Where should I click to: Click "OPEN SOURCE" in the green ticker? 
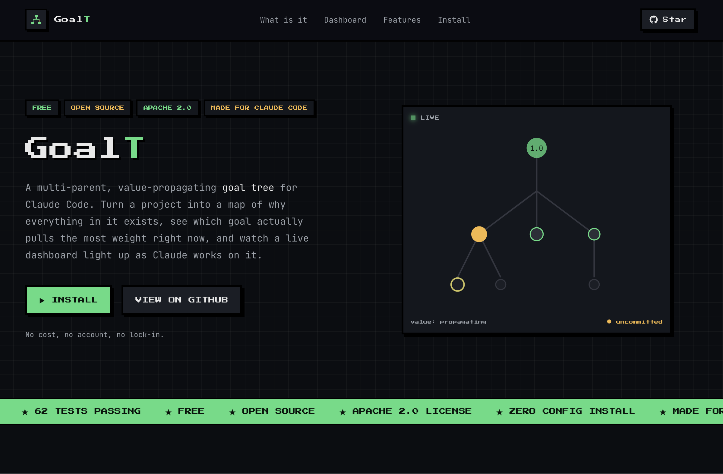point(278,411)
